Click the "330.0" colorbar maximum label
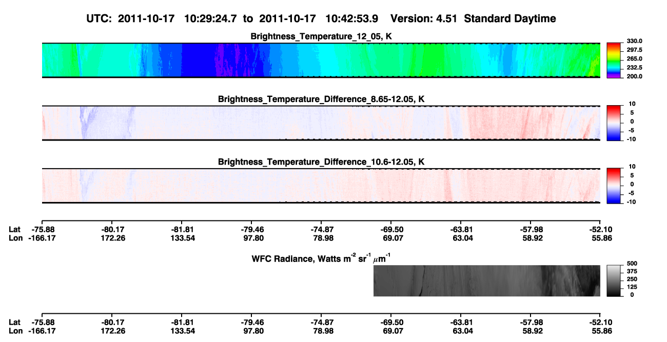Image resolution: width=667 pixels, height=342 pixels. coord(634,42)
